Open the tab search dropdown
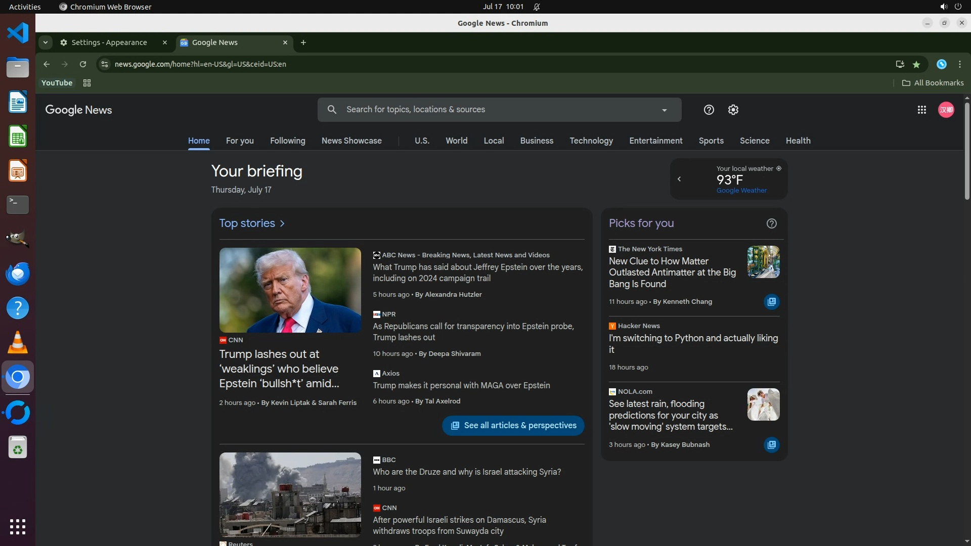The image size is (971, 546). point(46,42)
